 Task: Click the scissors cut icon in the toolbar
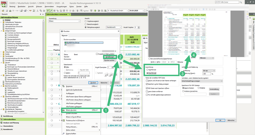[x=38, y=10]
